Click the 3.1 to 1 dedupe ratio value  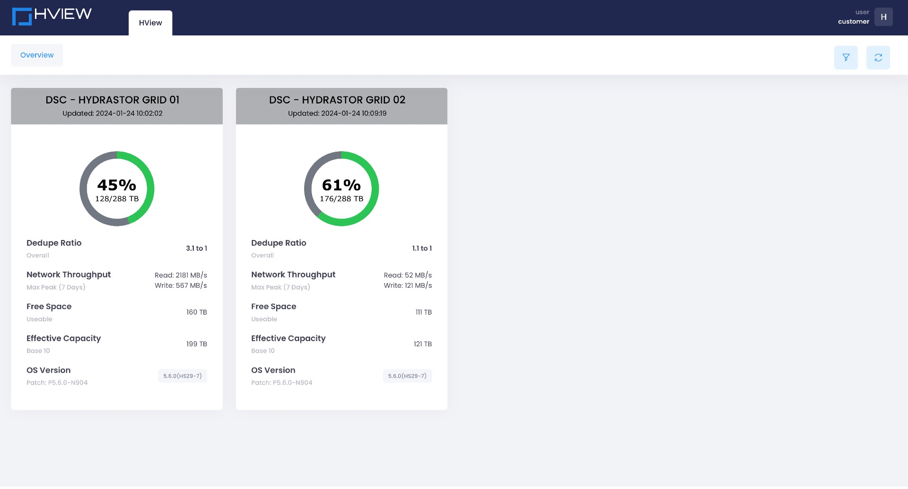click(196, 249)
